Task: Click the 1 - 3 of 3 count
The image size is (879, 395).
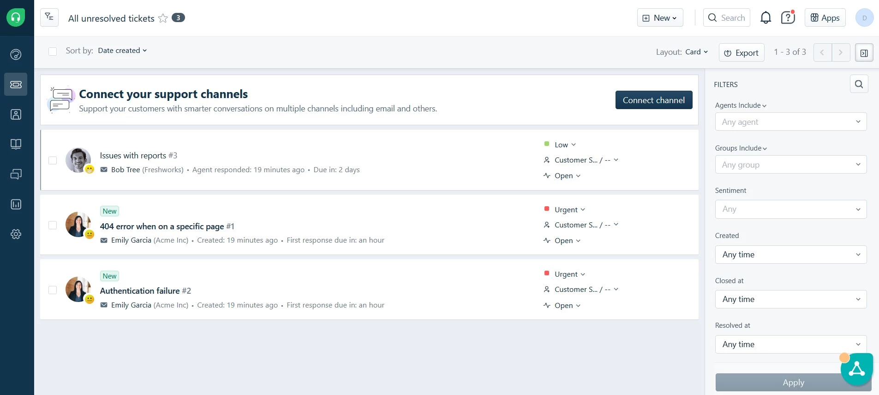Action: click(790, 52)
